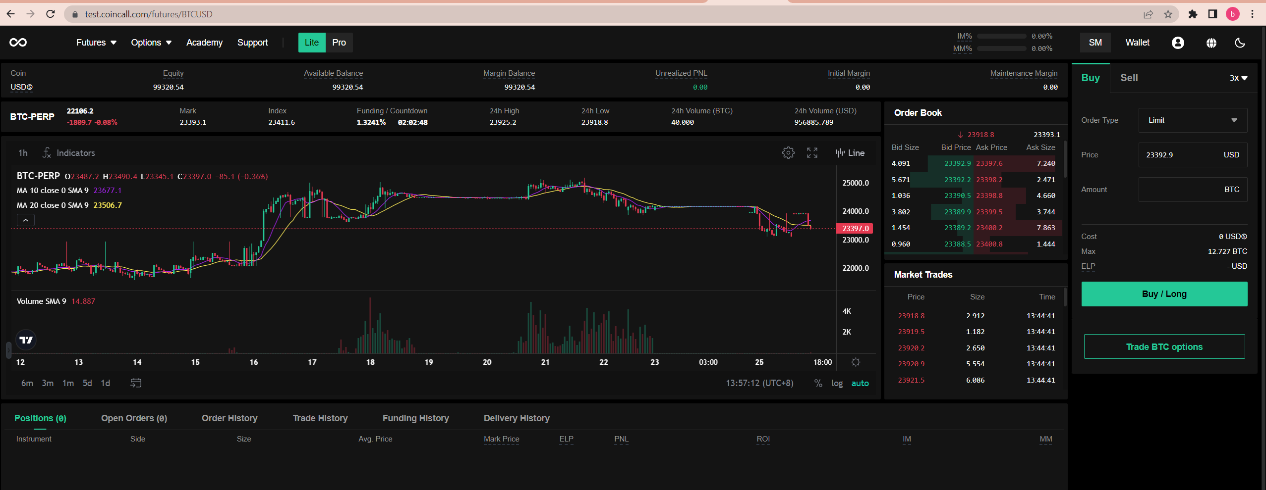Select ask price 23397.6 in order book
This screenshot has height=490, width=1266.
989,163
